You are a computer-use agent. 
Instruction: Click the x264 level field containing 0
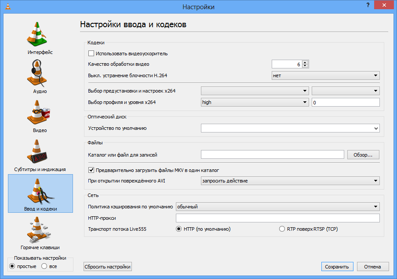[346, 102]
